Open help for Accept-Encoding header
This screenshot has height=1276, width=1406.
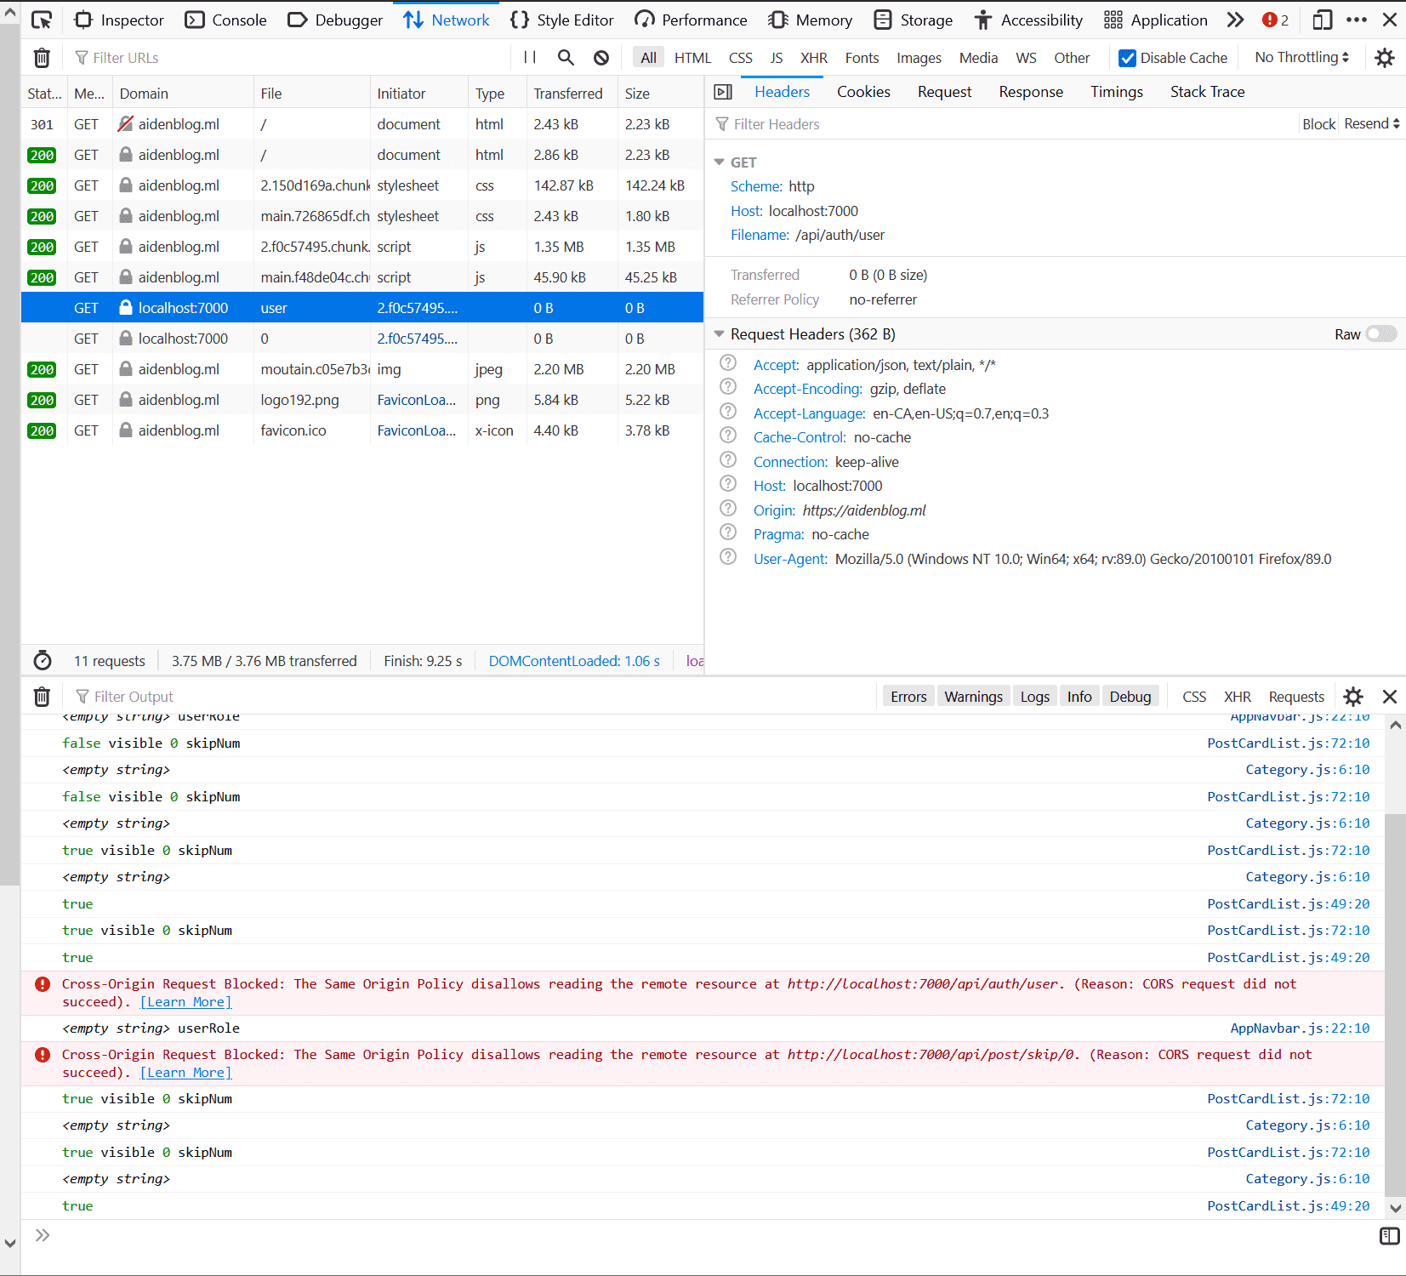pos(728,387)
